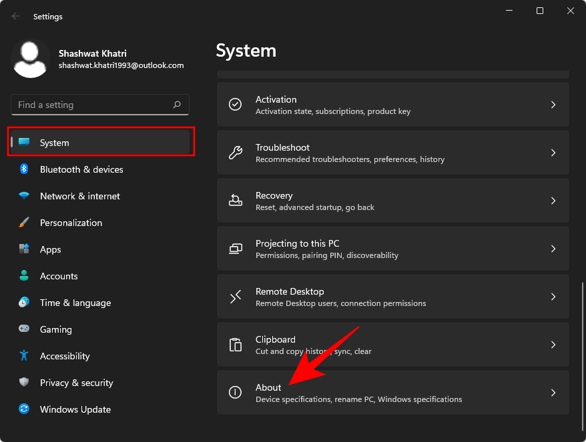Image resolution: width=586 pixels, height=442 pixels.
Task: Select the Accounts person icon
Action: pos(23,276)
